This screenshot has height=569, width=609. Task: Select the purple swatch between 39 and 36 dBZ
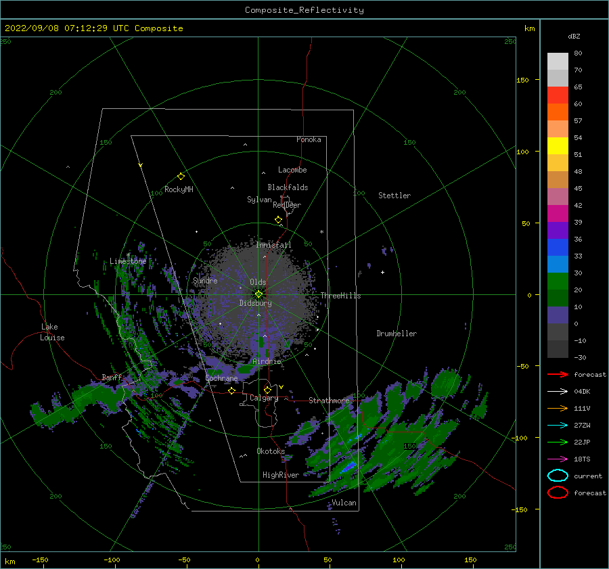point(558,231)
